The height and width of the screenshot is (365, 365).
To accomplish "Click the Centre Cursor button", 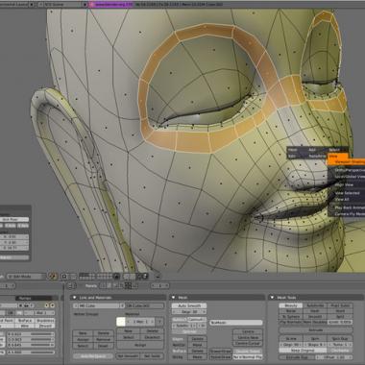I will tap(248, 343).
